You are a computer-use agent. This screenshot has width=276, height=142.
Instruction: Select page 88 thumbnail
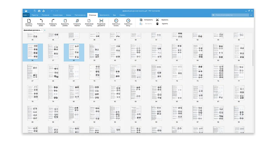tap(239, 93)
